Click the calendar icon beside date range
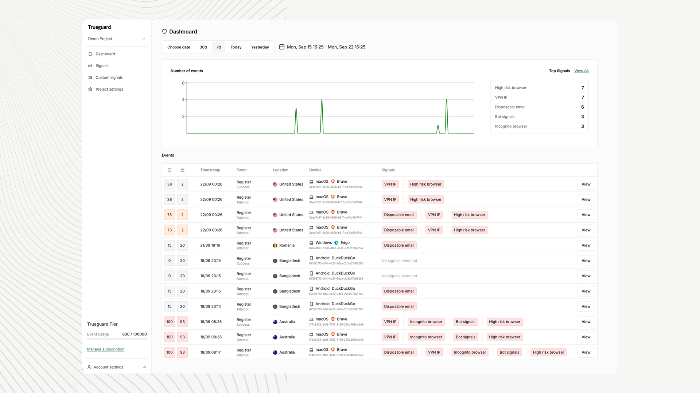Image resolution: width=700 pixels, height=393 pixels. [x=281, y=47]
